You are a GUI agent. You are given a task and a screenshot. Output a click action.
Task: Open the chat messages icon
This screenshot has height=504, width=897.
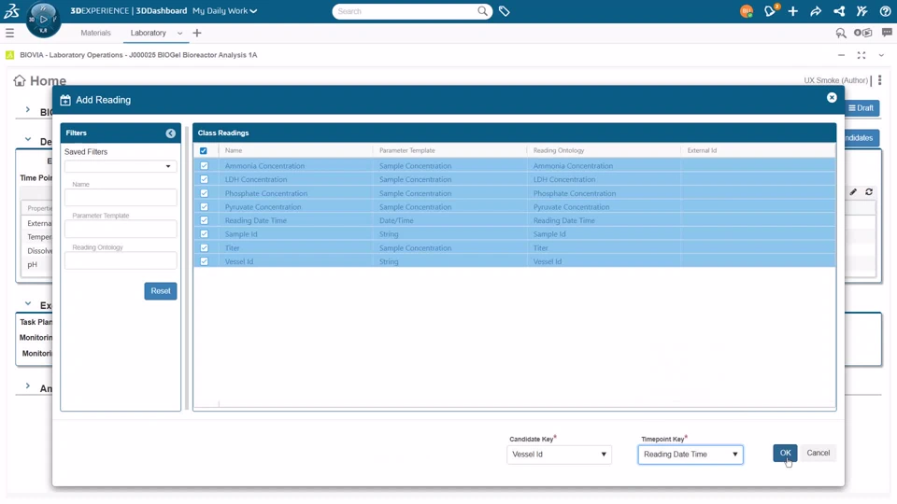click(887, 34)
